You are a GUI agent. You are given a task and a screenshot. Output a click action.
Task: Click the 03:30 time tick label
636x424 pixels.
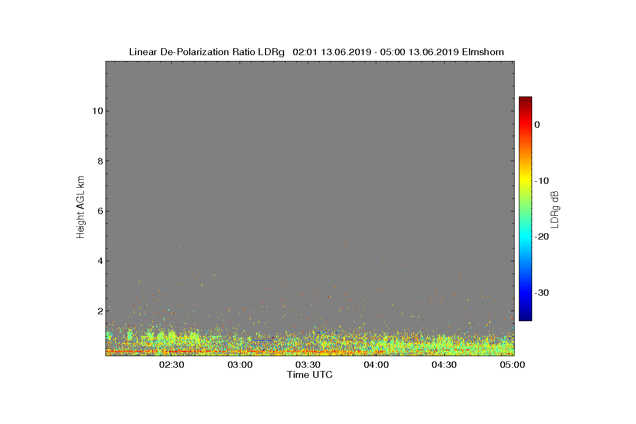(308, 365)
